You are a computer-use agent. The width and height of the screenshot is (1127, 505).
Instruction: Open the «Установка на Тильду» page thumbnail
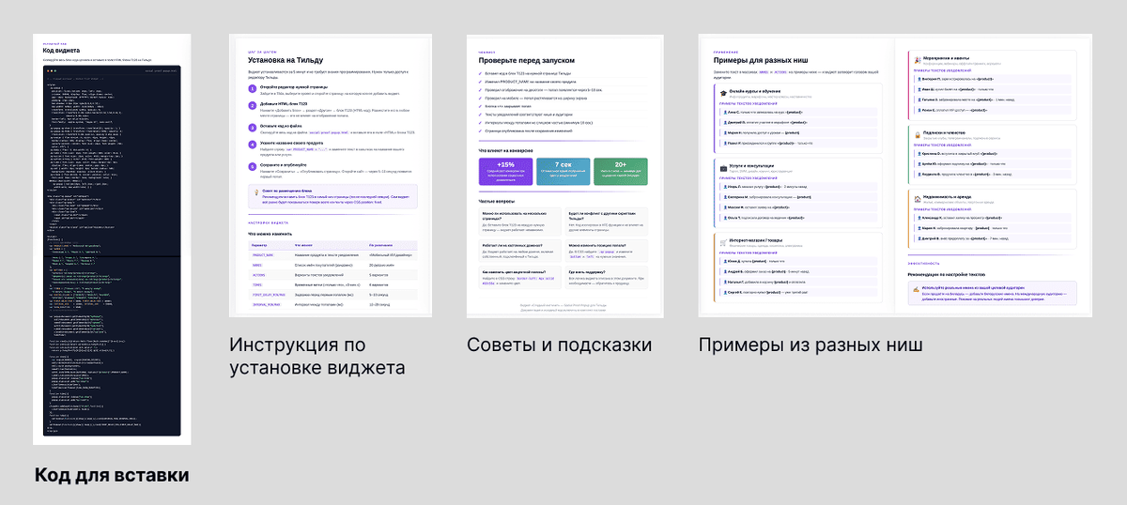click(x=330, y=176)
